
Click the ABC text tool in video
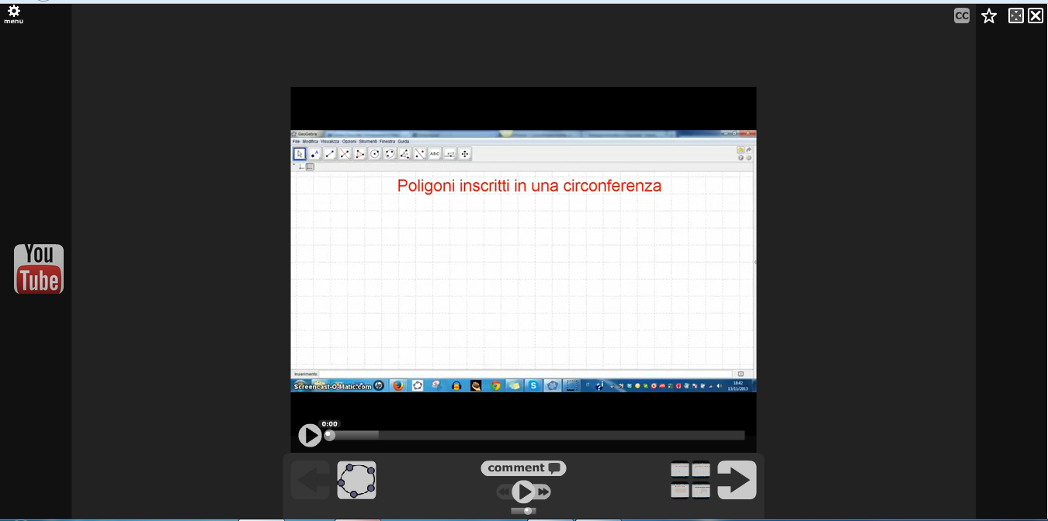[435, 154]
